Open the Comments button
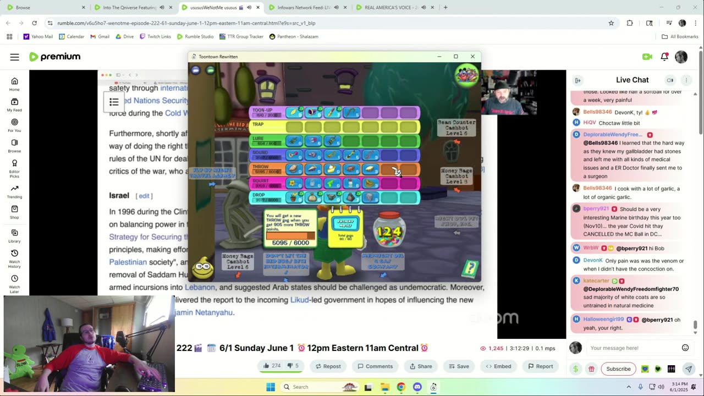This screenshot has width=704, height=396. (375, 366)
